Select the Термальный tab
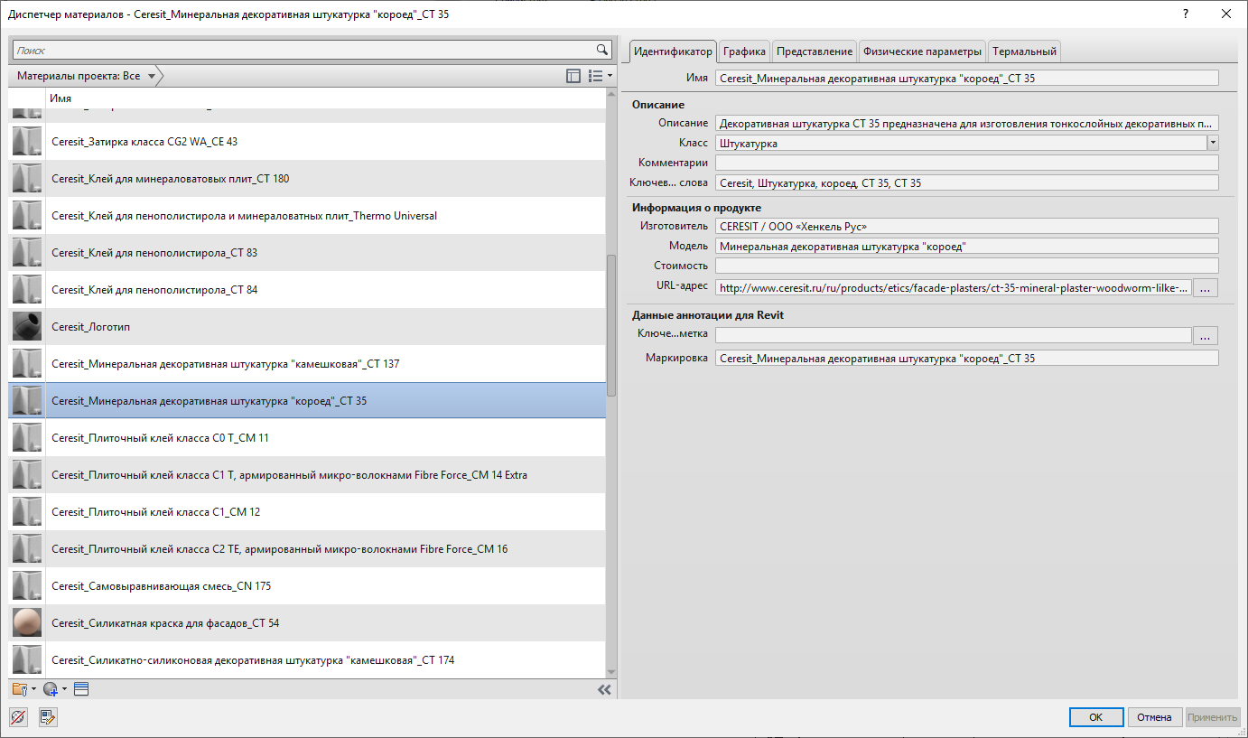 [x=1024, y=51]
